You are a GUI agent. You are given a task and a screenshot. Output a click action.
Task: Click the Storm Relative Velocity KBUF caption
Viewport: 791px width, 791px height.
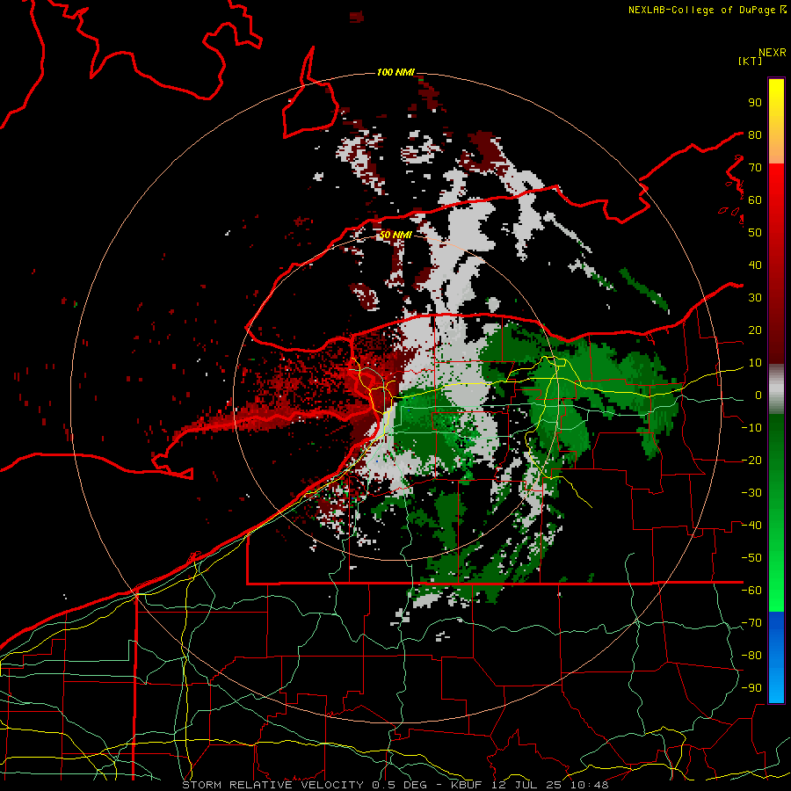click(x=395, y=785)
